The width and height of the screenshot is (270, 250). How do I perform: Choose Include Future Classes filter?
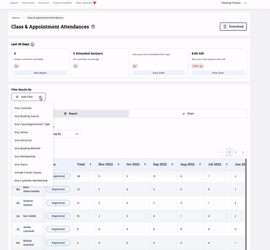click(x=28, y=173)
